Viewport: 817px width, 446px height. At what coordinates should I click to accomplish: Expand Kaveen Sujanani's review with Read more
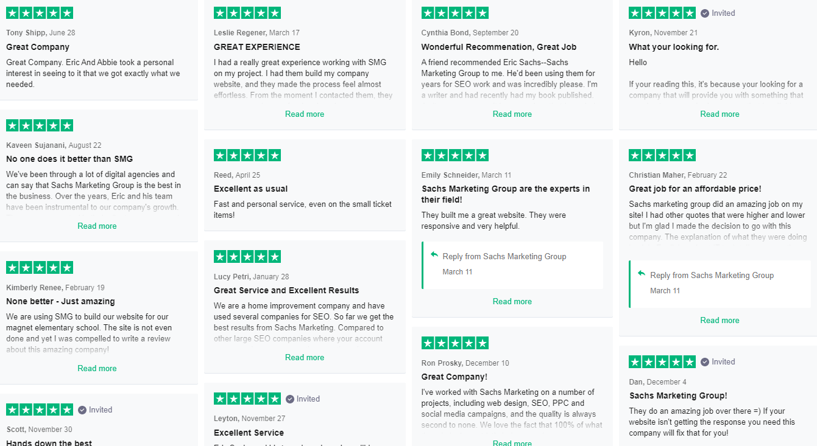[97, 226]
